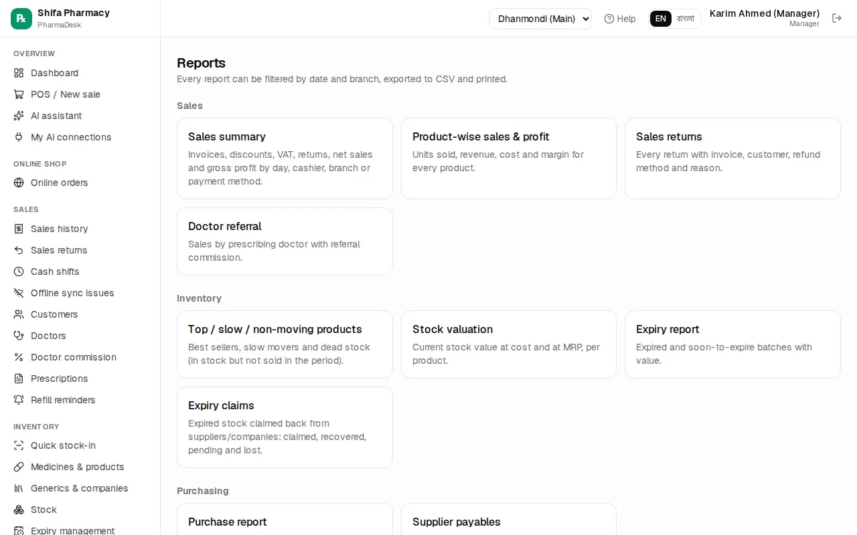Open the Expiry report card

[x=732, y=344]
